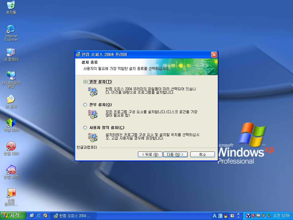Select the 권장 설치(T) radio button
The image size is (293, 220).
tap(85, 82)
